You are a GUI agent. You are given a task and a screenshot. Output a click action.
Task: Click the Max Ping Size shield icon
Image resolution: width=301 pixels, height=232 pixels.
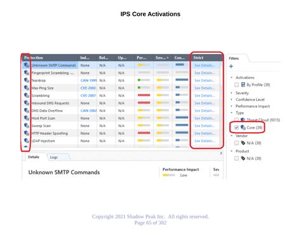point(27,88)
